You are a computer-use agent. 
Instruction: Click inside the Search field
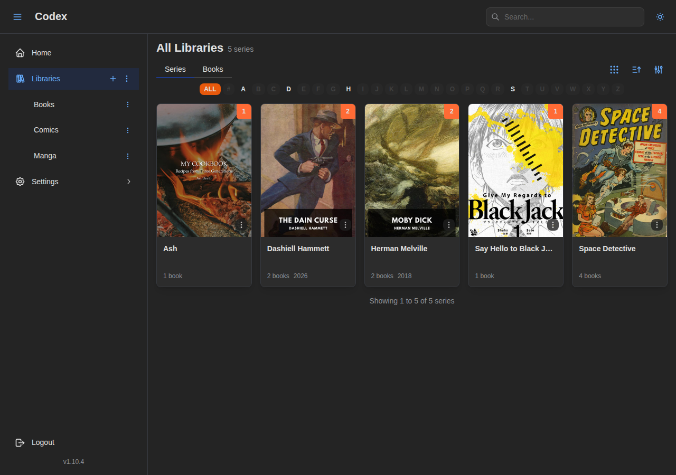565,16
